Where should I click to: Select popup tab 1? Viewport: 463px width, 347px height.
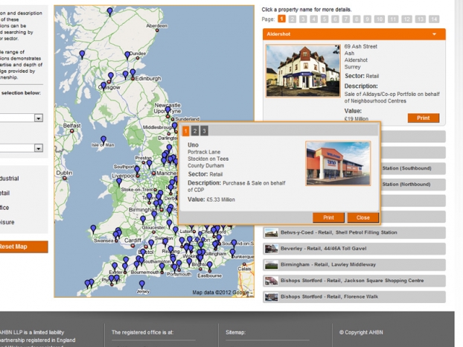[185, 131]
